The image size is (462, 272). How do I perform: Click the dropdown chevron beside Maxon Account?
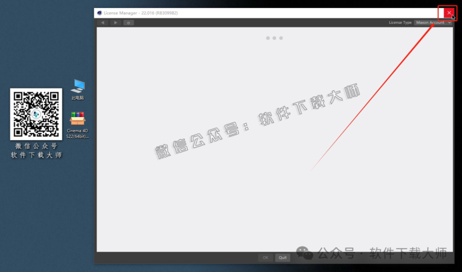pyautogui.click(x=450, y=22)
